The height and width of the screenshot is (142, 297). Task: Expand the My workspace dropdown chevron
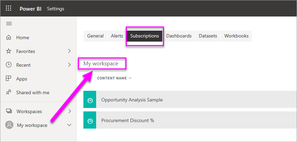pyautogui.click(x=69, y=125)
